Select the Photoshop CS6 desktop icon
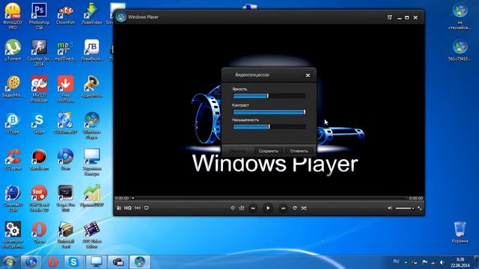The image size is (479, 269). coord(39,16)
